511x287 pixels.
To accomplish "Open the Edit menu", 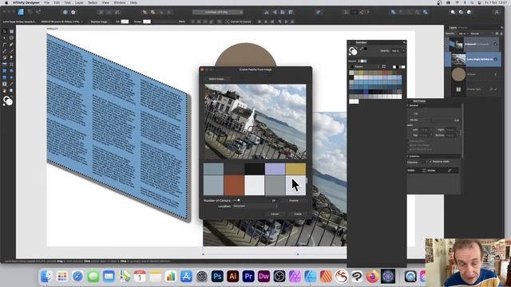I will [57, 2].
